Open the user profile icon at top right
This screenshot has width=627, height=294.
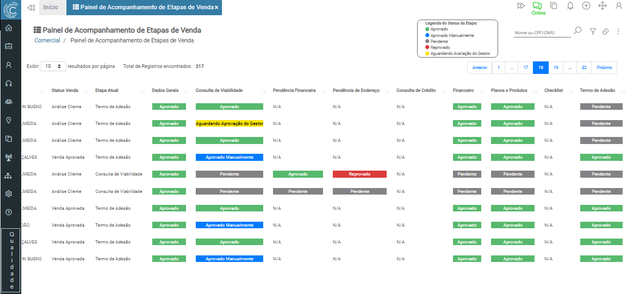(x=618, y=6)
